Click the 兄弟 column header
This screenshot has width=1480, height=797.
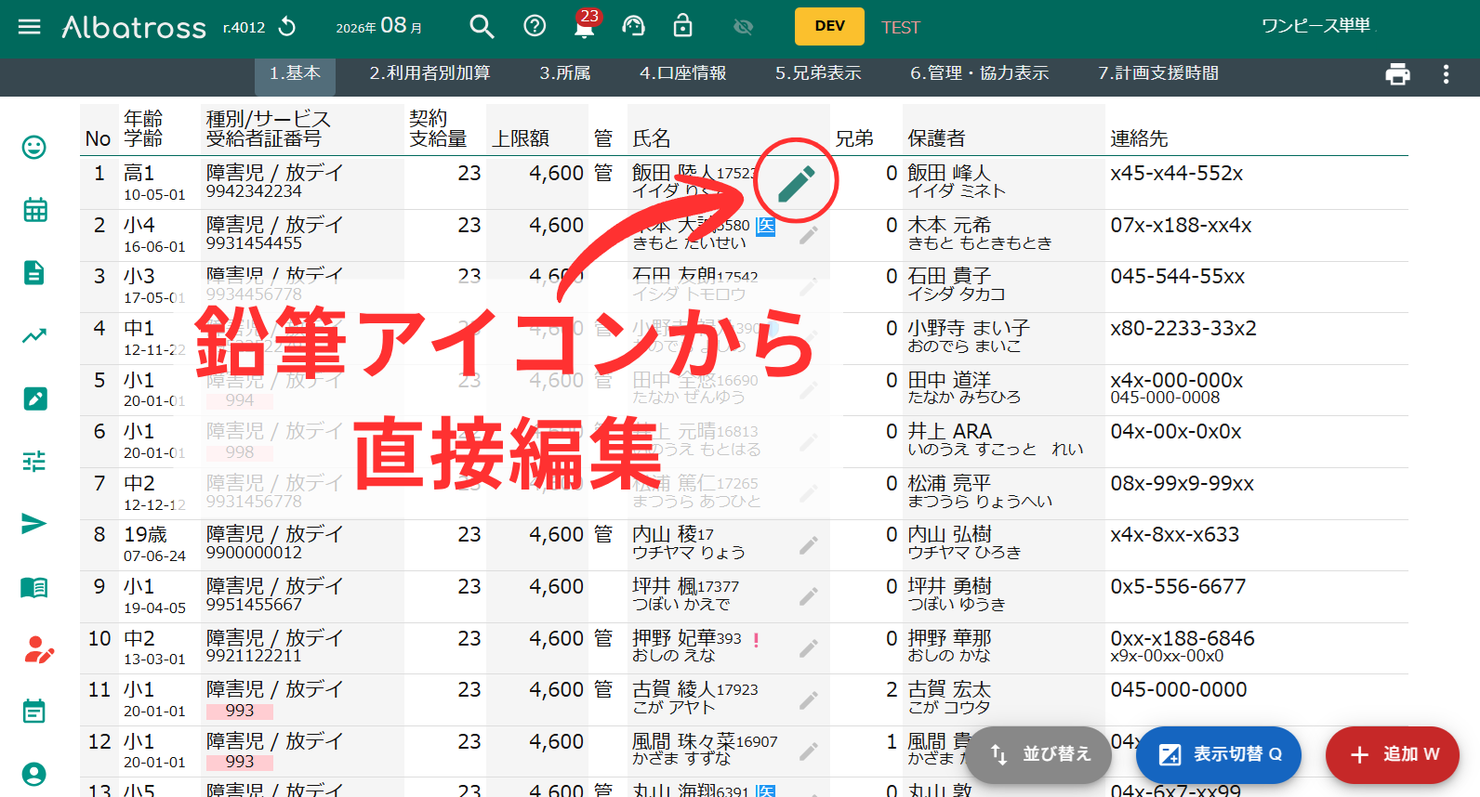coord(854,138)
